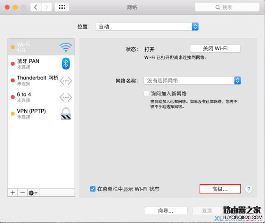
Task: Close the 网络 window with red button
Action: [7, 7]
